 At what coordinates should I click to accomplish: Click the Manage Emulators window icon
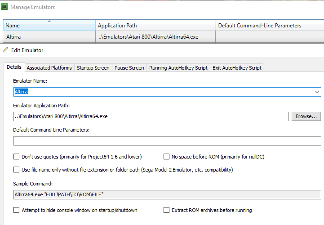pyautogui.click(x=4, y=7)
